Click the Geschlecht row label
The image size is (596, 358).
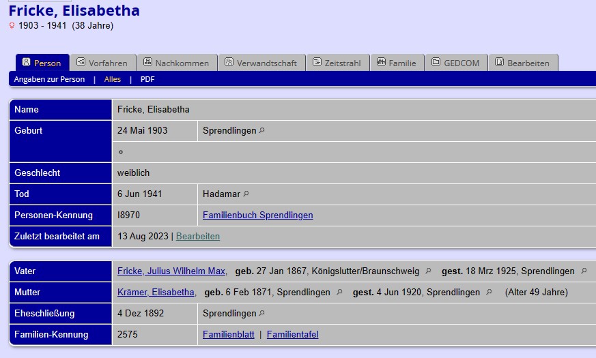[38, 173]
